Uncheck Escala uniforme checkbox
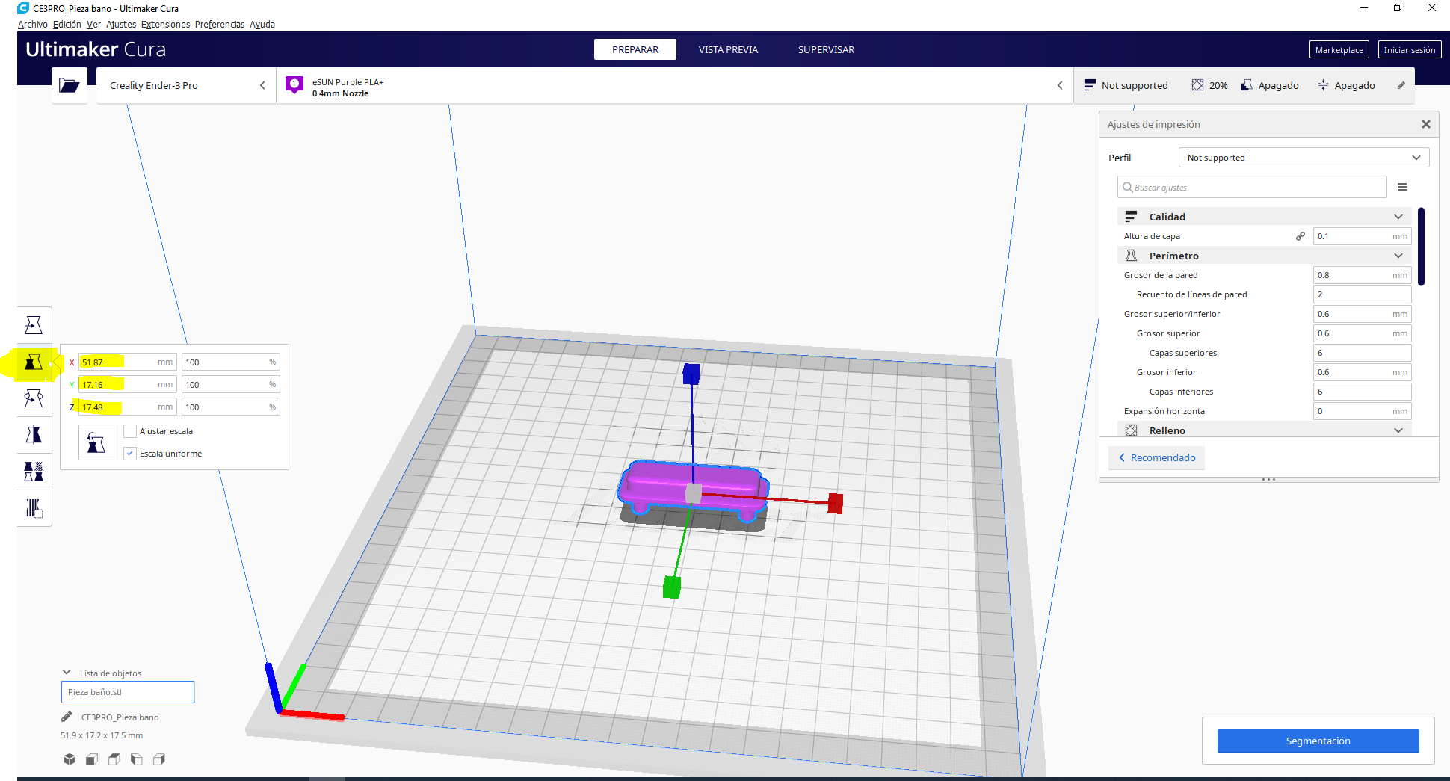Screen dimensions: 1450x781 click(130, 454)
